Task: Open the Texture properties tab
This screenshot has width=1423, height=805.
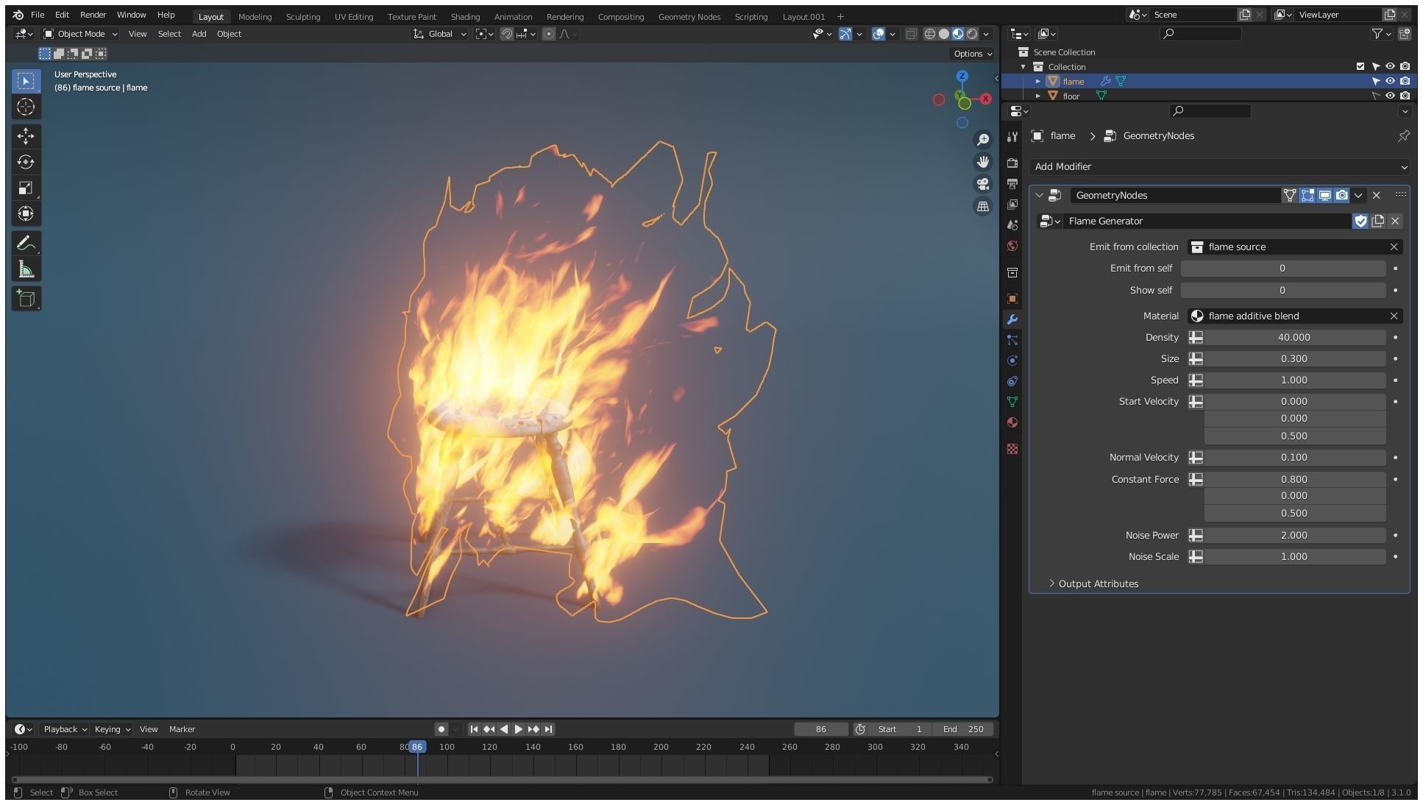Action: point(1012,449)
